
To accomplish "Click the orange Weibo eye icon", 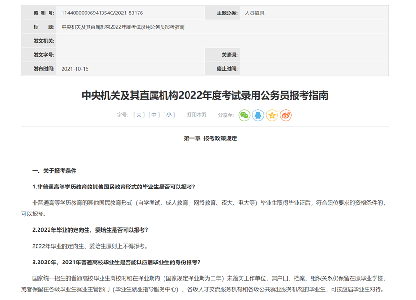I will click(x=285, y=115).
